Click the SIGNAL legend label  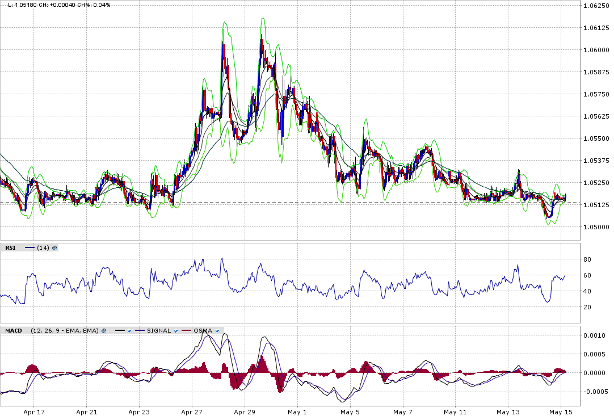tap(159, 331)
